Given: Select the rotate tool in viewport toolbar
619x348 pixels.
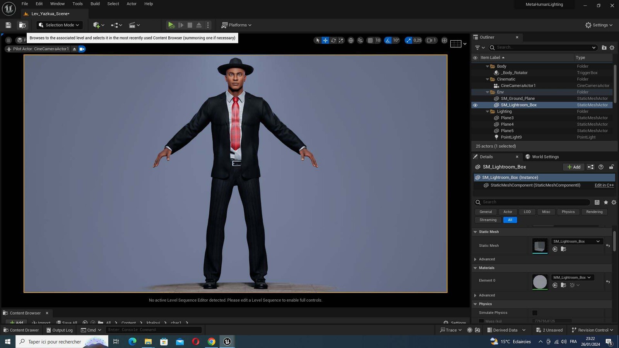Looking at the screenshot, I should [x=333, y=40].
